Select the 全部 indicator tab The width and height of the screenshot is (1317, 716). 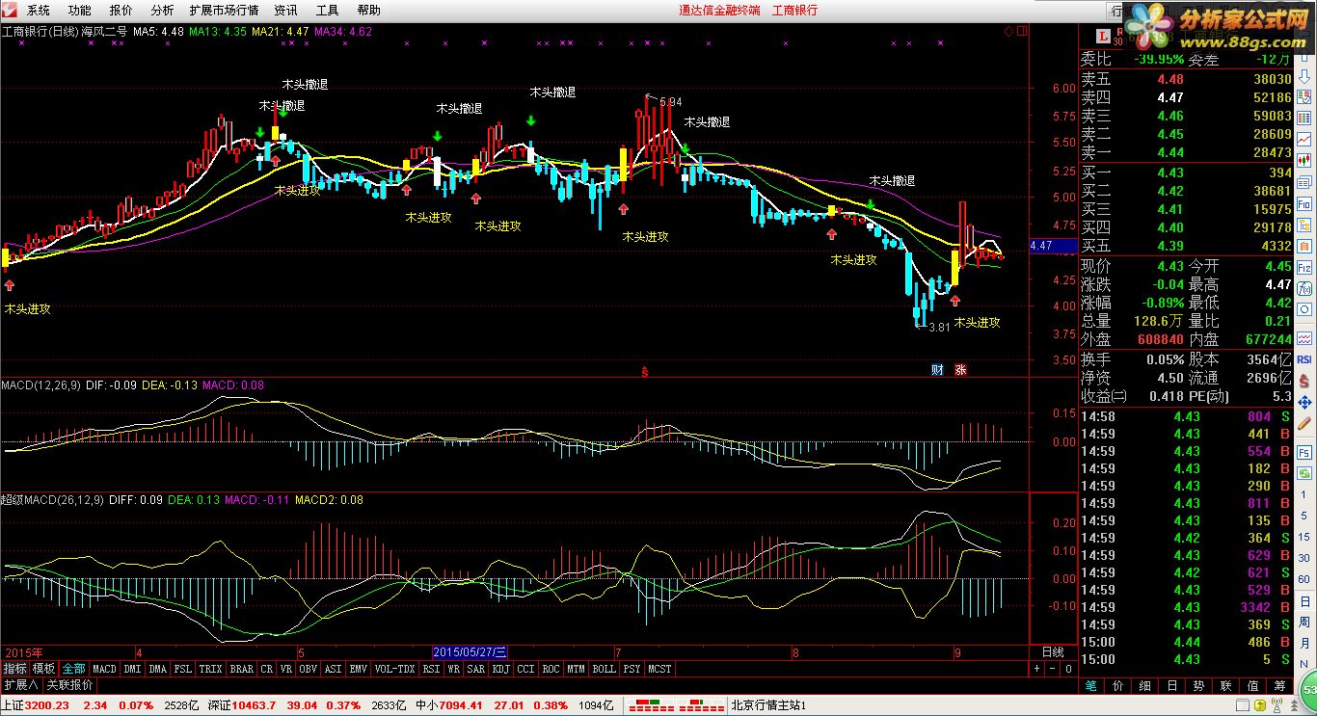coord(74,668)
